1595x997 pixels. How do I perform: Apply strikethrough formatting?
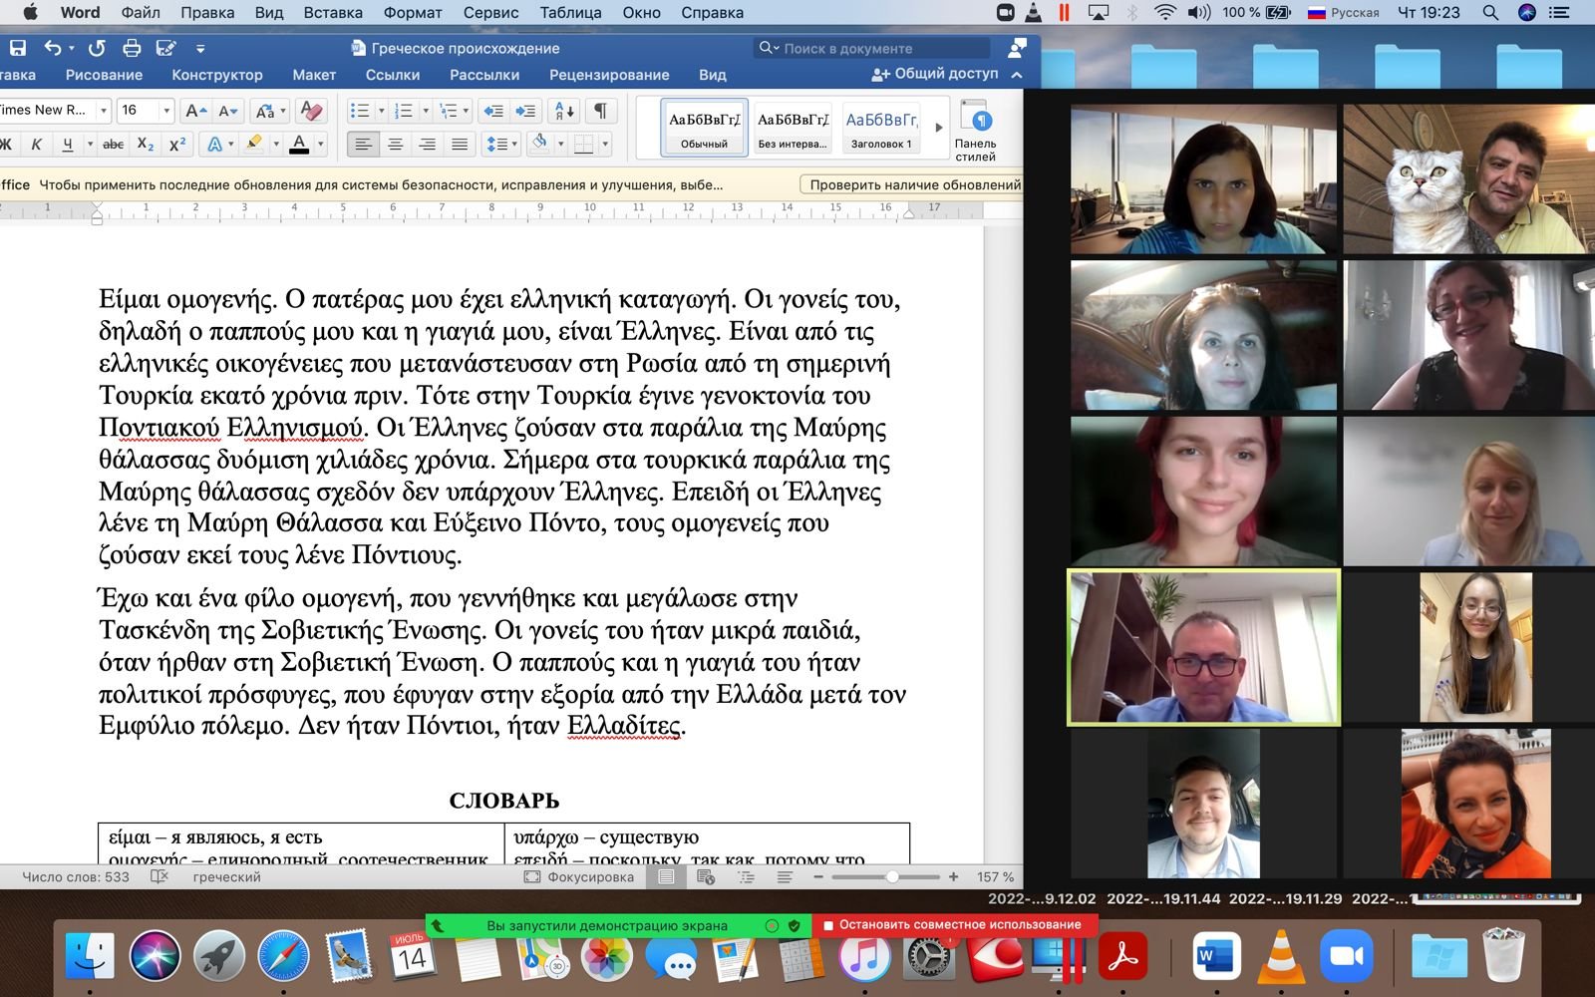coord(114,145)
